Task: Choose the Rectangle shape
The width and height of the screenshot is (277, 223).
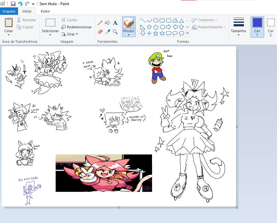Action: tap(162, 21)
